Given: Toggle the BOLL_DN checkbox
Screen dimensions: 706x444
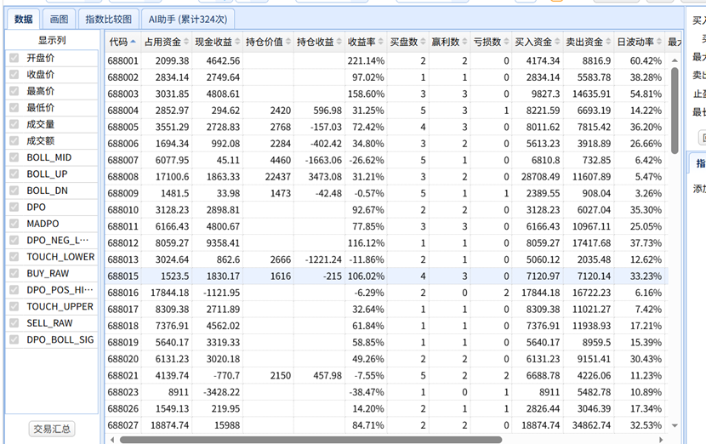Looking at the screenshot, I should (x=14, y=191).
